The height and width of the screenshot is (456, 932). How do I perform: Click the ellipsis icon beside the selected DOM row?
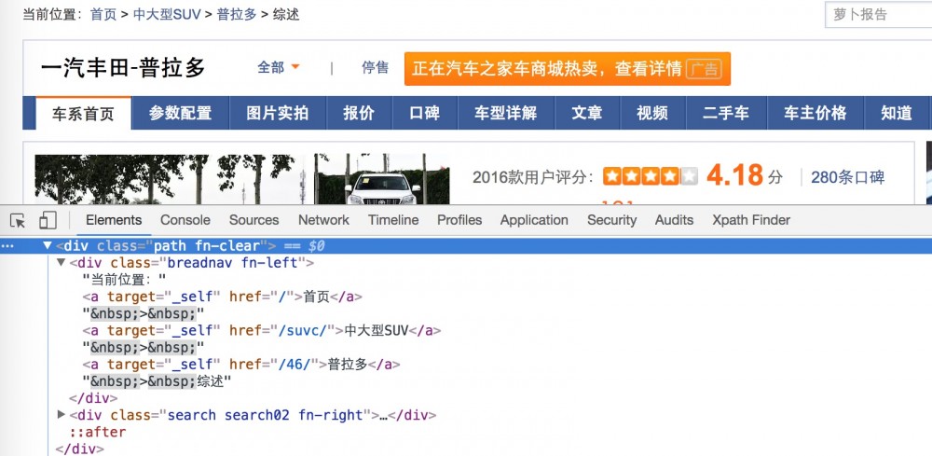click(x=7, y=245)
